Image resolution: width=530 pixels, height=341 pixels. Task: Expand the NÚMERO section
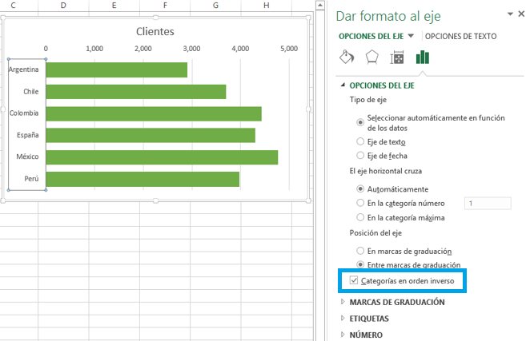coord(343,335)
